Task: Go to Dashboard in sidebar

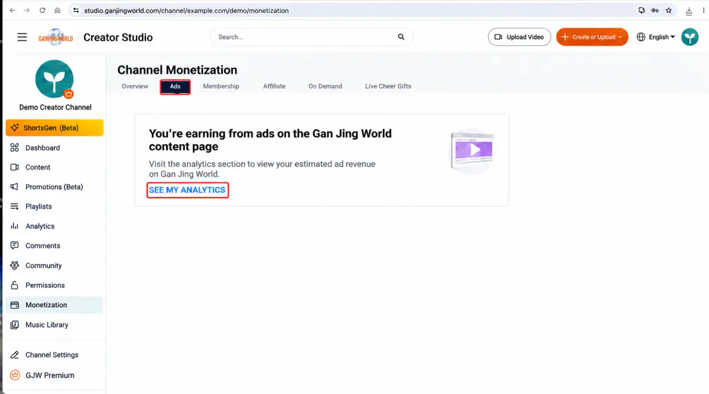Action: click(x=54, y=148)
